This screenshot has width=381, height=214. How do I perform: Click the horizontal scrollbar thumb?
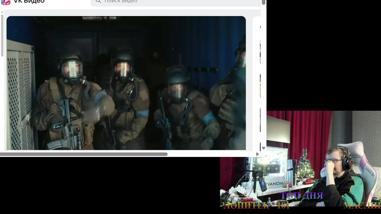coord(84,154)
